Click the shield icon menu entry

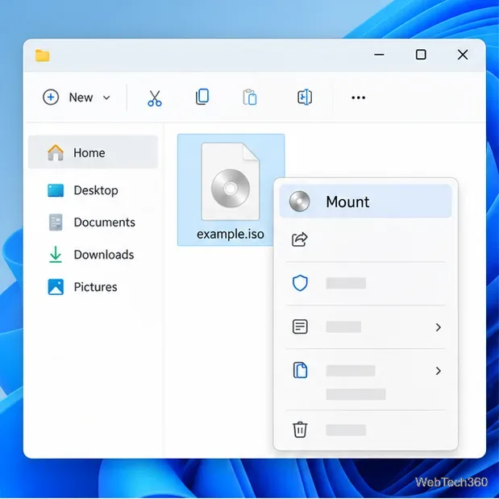[365, 283]
